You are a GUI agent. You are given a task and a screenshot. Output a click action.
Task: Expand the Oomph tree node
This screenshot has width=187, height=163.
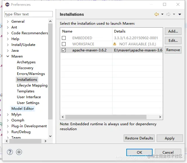click(8, 120)
